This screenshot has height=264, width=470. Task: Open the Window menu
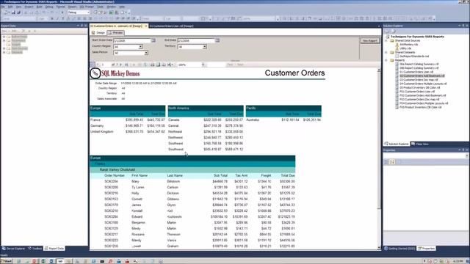click(x=111, y=7)
